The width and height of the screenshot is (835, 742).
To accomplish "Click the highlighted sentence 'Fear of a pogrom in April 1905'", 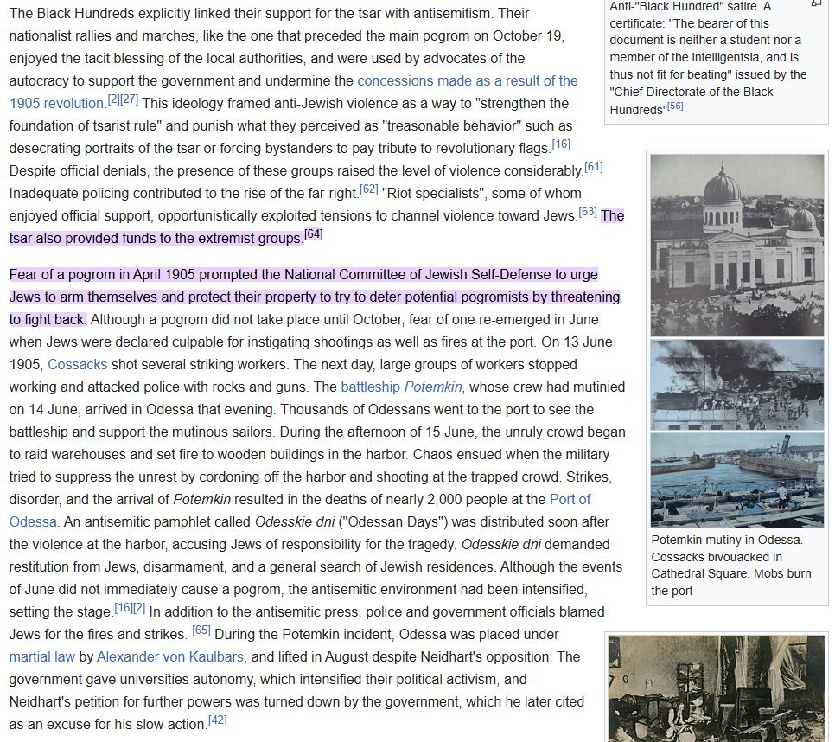I will 314,297.
